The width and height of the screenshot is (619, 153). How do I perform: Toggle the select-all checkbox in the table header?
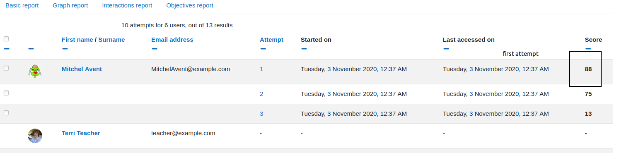6,39
